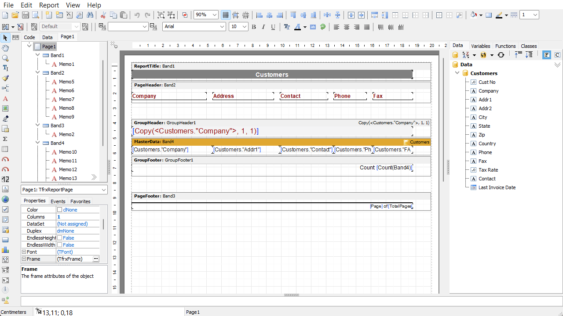This screenshot has height=316, width=563.
Task: Pick the frame line color pencil
Action: click(x=499, y=15)
